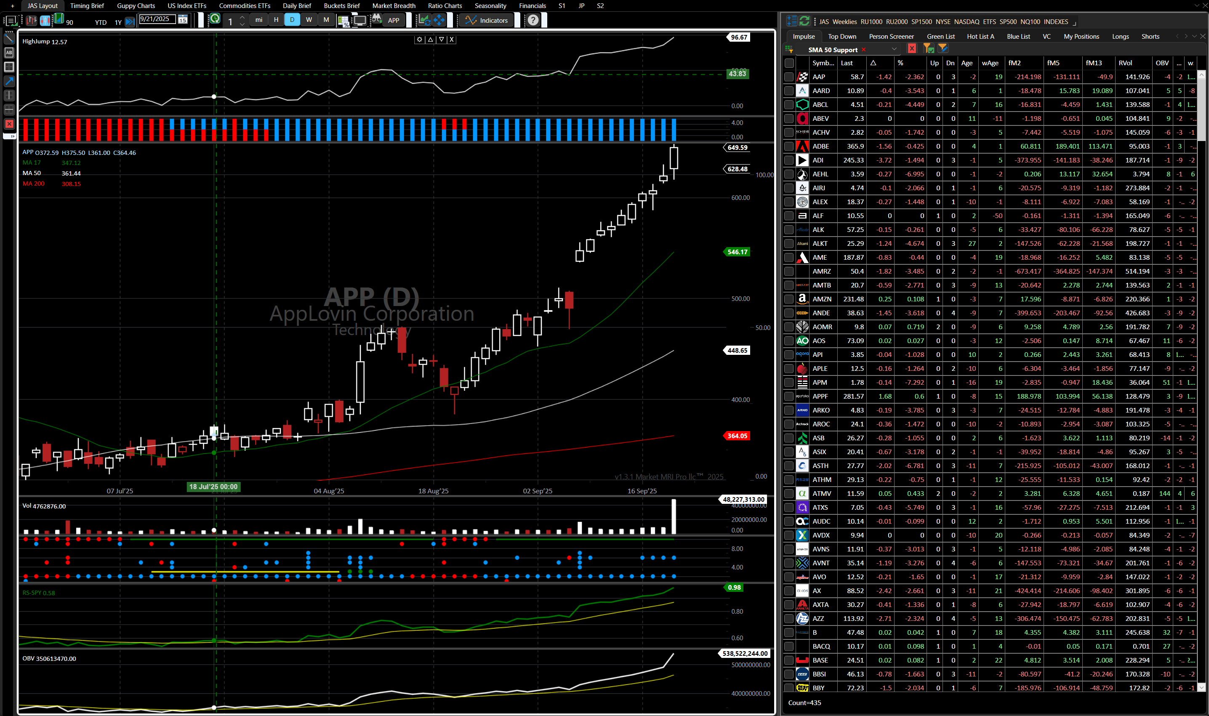This screenshot has height=716, width=1209.
Task: Open the calendar date picker icon
Action: 182,20
